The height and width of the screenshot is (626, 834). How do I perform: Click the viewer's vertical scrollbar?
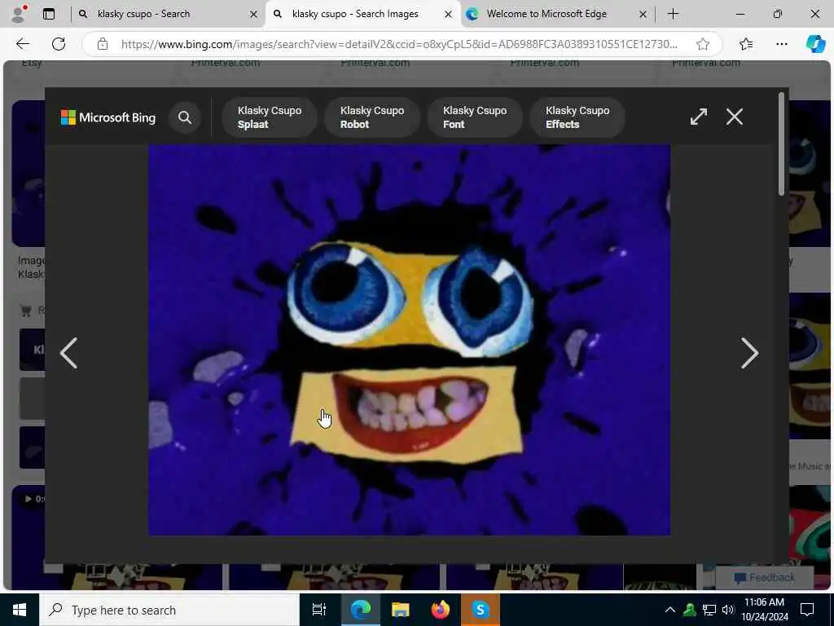point(781,143)
